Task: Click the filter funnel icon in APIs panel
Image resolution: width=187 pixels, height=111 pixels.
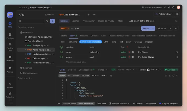Action: (47, 21)
